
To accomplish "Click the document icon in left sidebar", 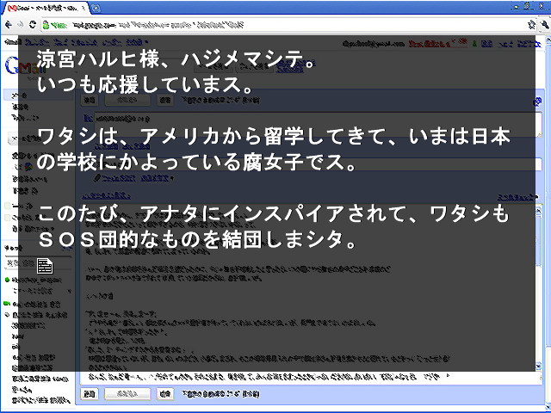I will [x=45, y=266].
